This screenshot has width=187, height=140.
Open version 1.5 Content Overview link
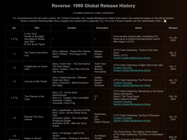(123, 118)
